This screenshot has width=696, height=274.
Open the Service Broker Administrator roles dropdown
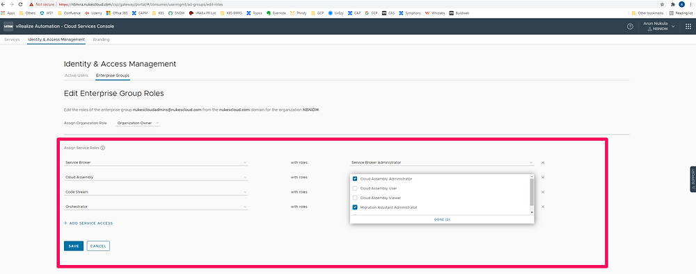pyautogui.click(x=442, y=162)
